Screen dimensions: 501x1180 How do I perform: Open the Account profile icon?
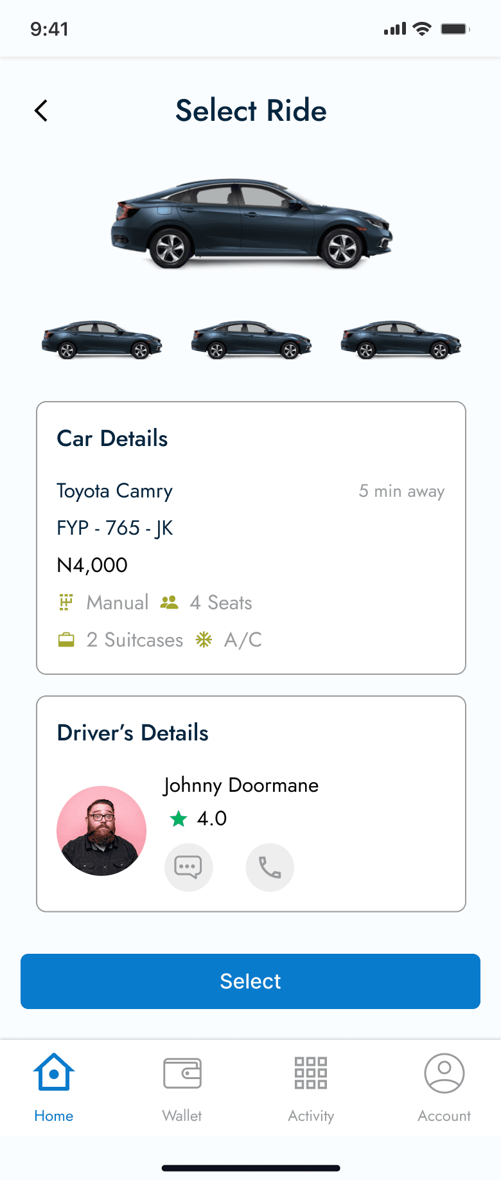[x=444, y=1073]
